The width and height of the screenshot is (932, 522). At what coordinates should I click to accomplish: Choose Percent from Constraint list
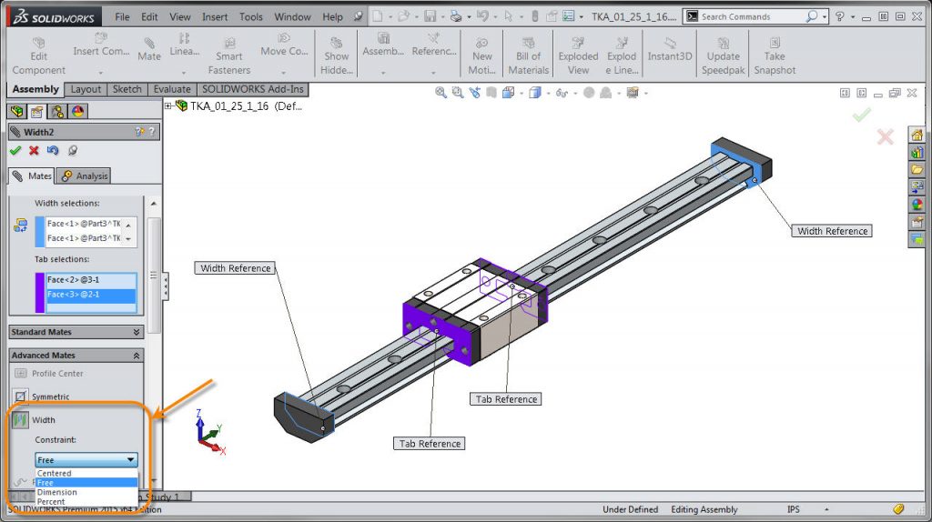point(86,502)
